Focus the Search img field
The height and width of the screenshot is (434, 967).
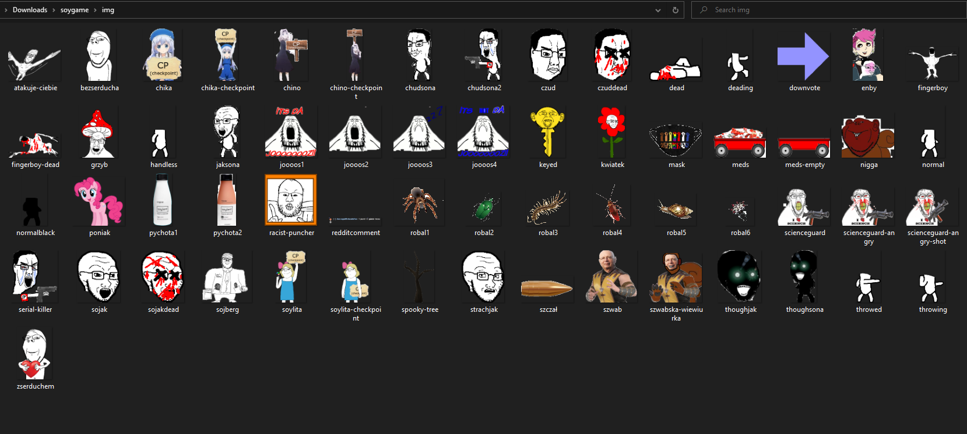pos(829,10)
